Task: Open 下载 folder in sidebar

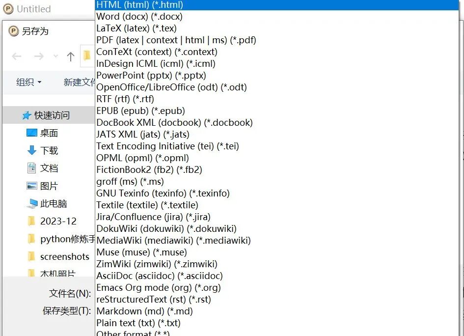Action: click(49, 151)
